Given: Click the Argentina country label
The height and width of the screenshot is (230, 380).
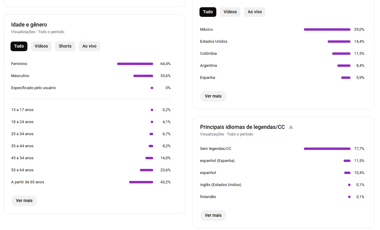Looking at the screenshot, I should click(x=209, y=66).
